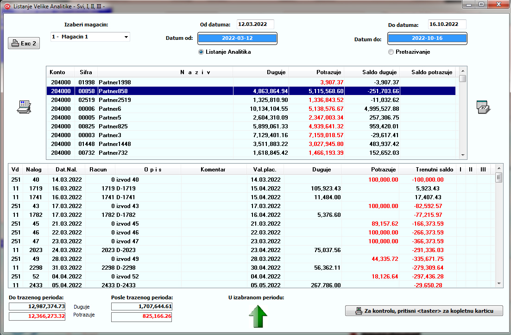Select the izvod 40 transaction row

(252, 180)
